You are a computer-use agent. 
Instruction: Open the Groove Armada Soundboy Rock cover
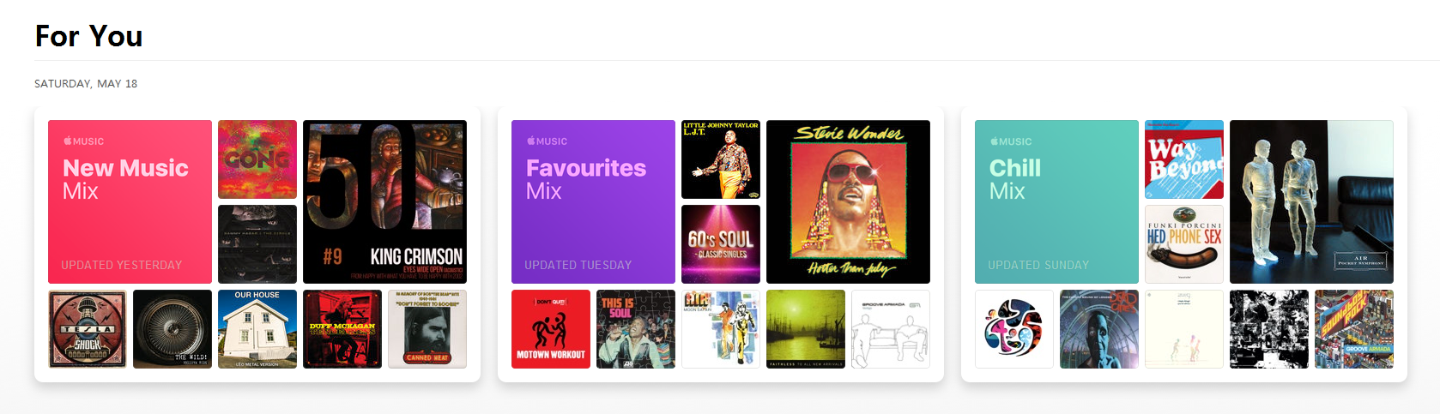pos(1354,329)
